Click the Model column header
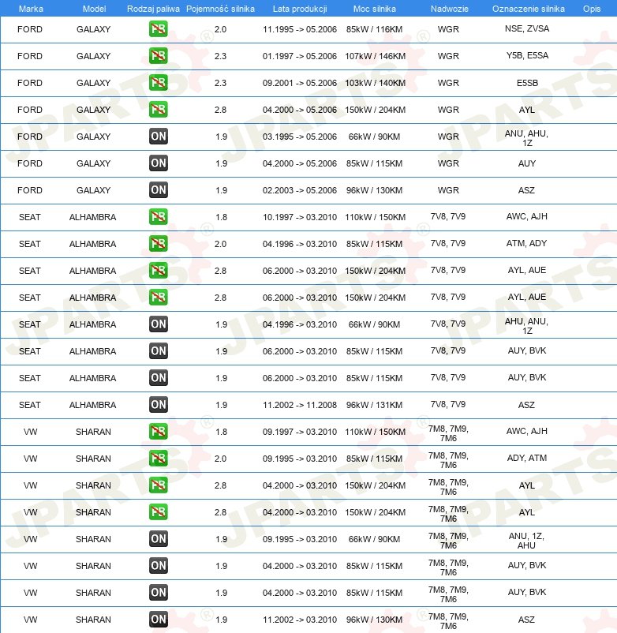The image size is (617, 633). 94,9
